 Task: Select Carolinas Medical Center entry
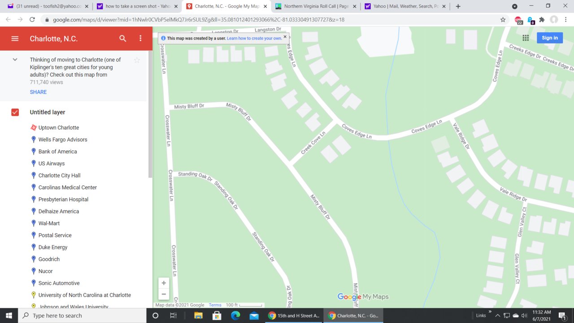point(68,188)
